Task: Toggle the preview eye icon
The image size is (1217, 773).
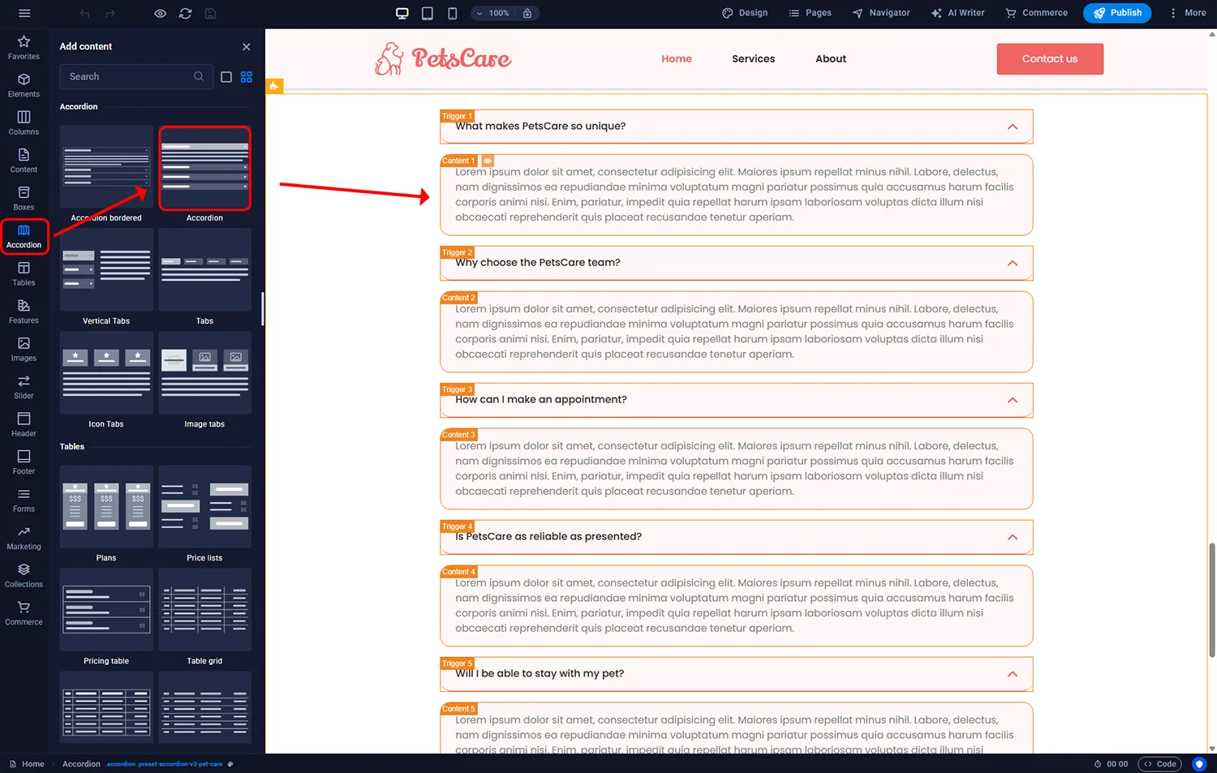Action: coord(161,13)
